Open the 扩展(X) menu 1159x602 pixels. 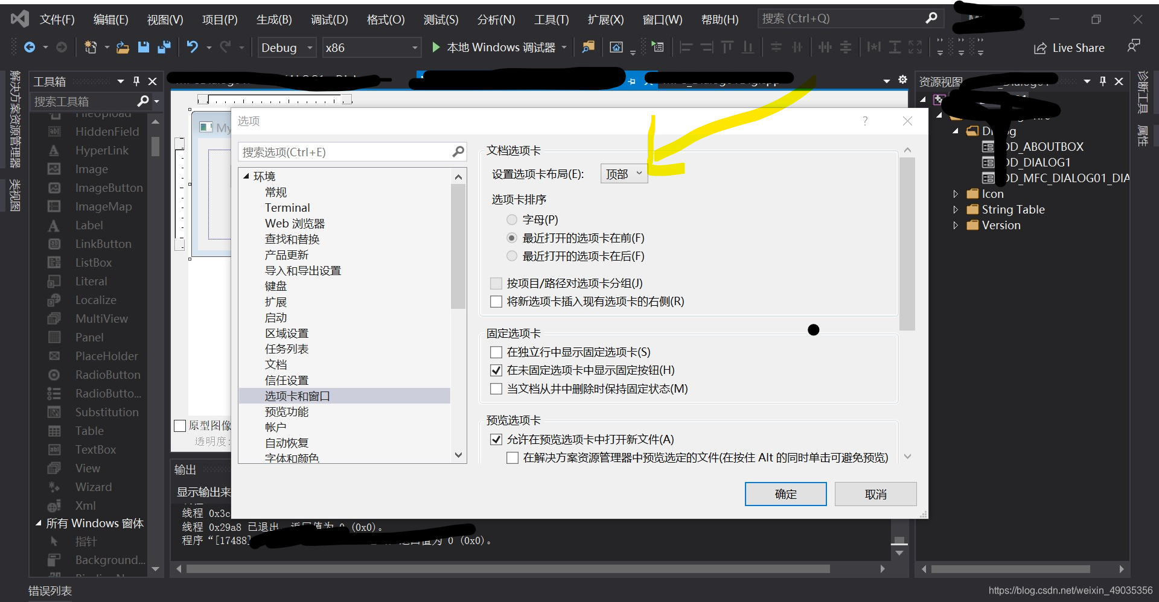605,19
